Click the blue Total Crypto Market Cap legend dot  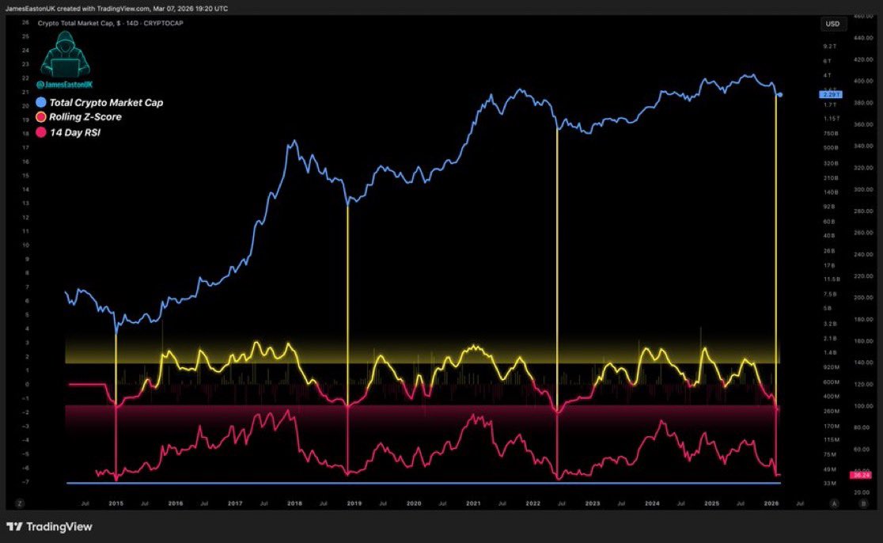point(41,103)
